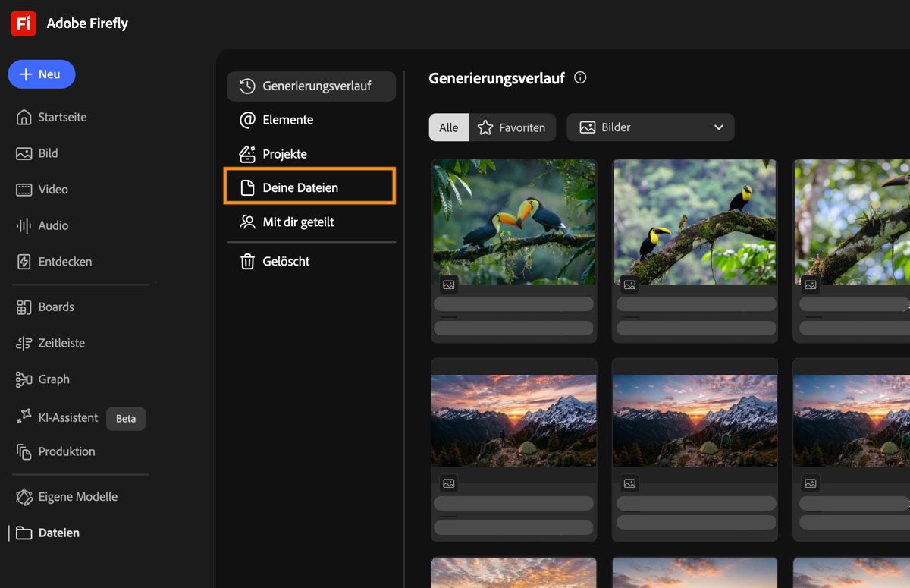Select the Alle filter
This screenshot has width=910, height=588.
449,127
